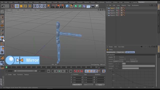Toggle the Restrict checkbox

coord(136,59)
